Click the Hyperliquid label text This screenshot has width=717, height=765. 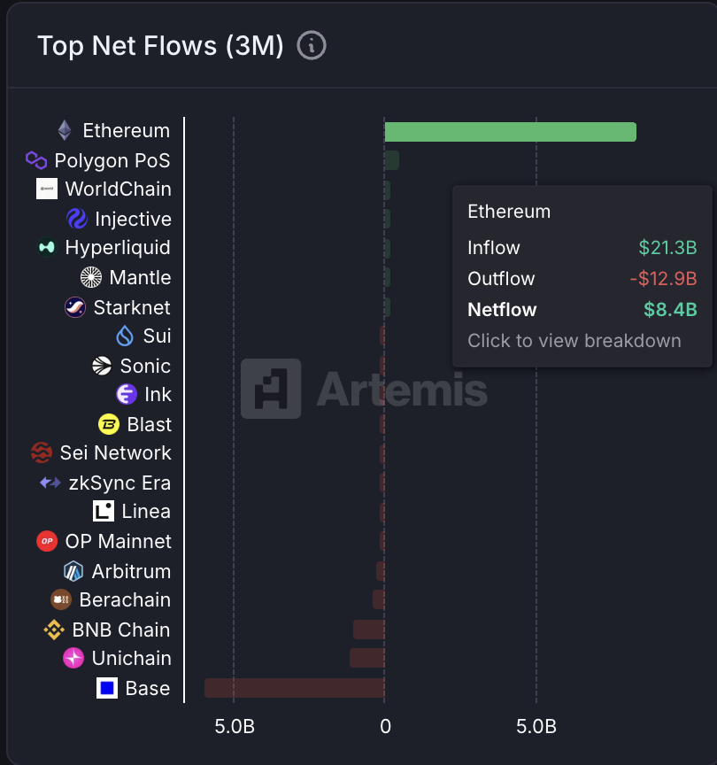tap(118, 248)
